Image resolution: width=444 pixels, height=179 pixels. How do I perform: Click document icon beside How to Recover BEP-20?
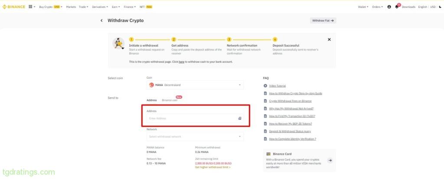[x=265, y=124]
